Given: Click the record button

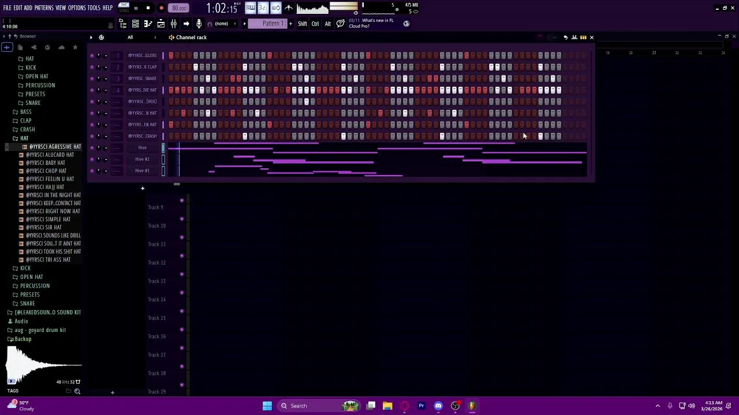Looking at the screenshot, I should point(161,8).
